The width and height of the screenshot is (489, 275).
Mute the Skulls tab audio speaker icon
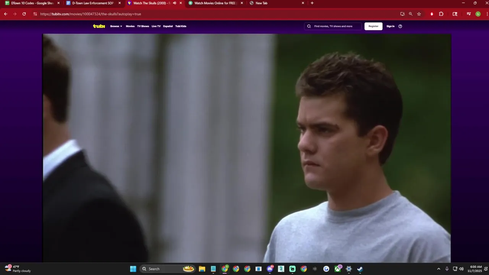(x=175, y=3)
